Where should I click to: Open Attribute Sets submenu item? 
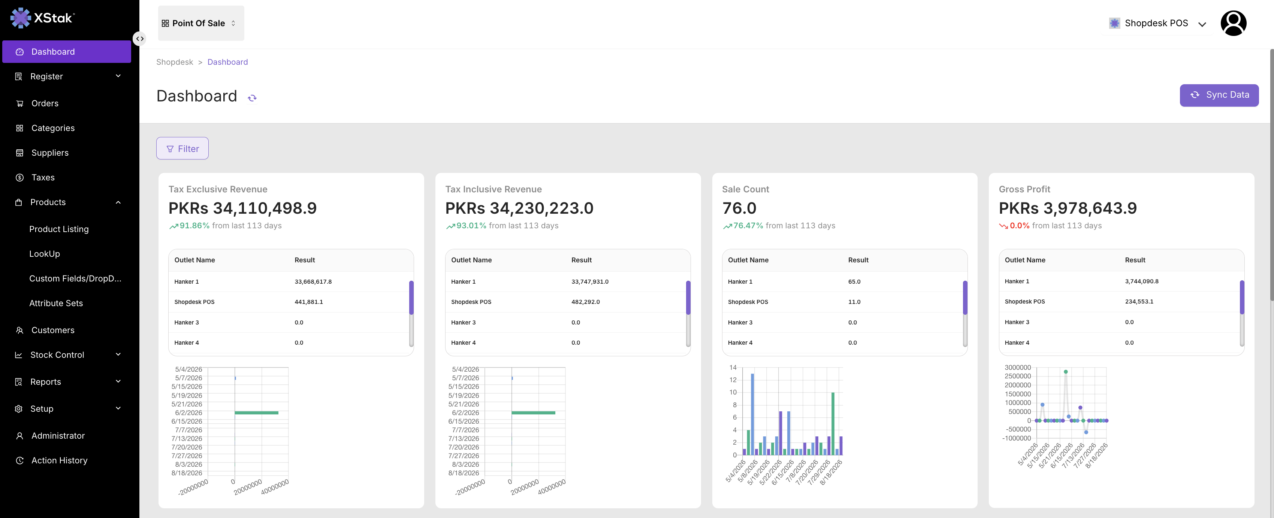56,303
